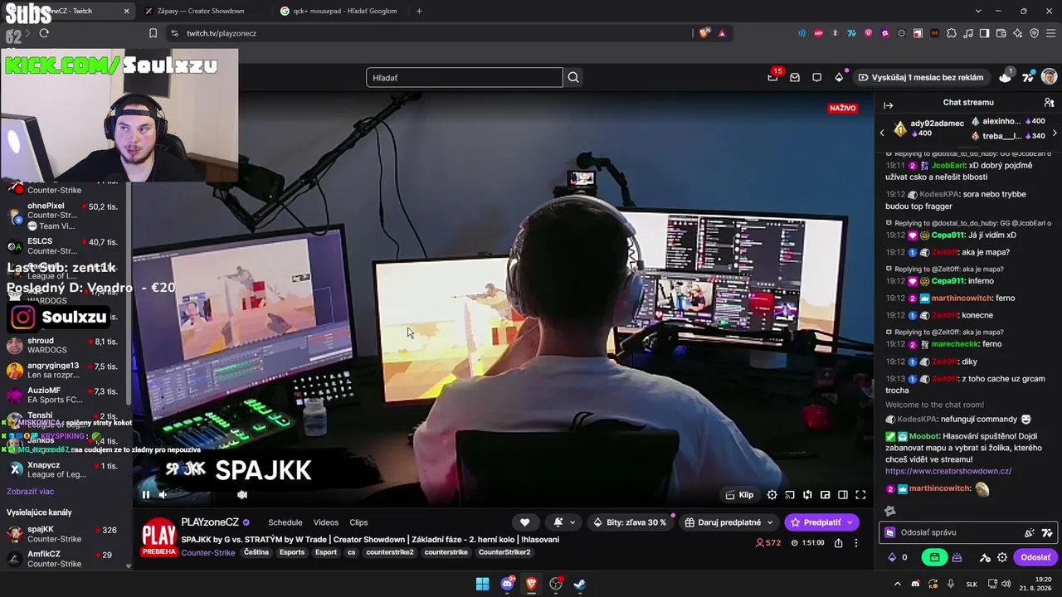Viewport: 1062px width, 597px height.
Task: Open the user profile avatar menu
Action: coord(1050,77)
